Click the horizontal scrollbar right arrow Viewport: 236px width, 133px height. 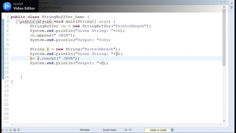coord(220,125)
